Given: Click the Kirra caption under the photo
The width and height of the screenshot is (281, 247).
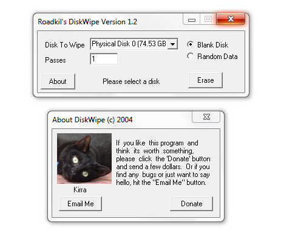Looking at the screenshot, I should click(x=80, y=190).
